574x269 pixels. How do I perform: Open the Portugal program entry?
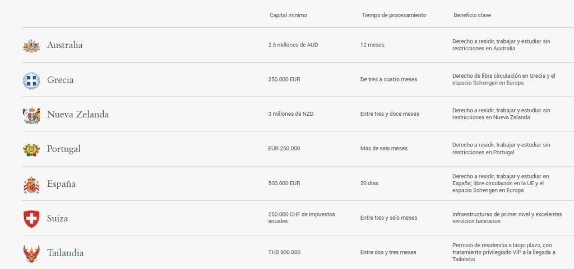[x=64, y=149]
